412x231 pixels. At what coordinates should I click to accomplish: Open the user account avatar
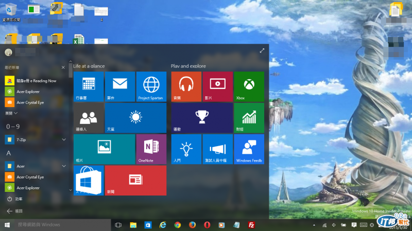[8, 52]
